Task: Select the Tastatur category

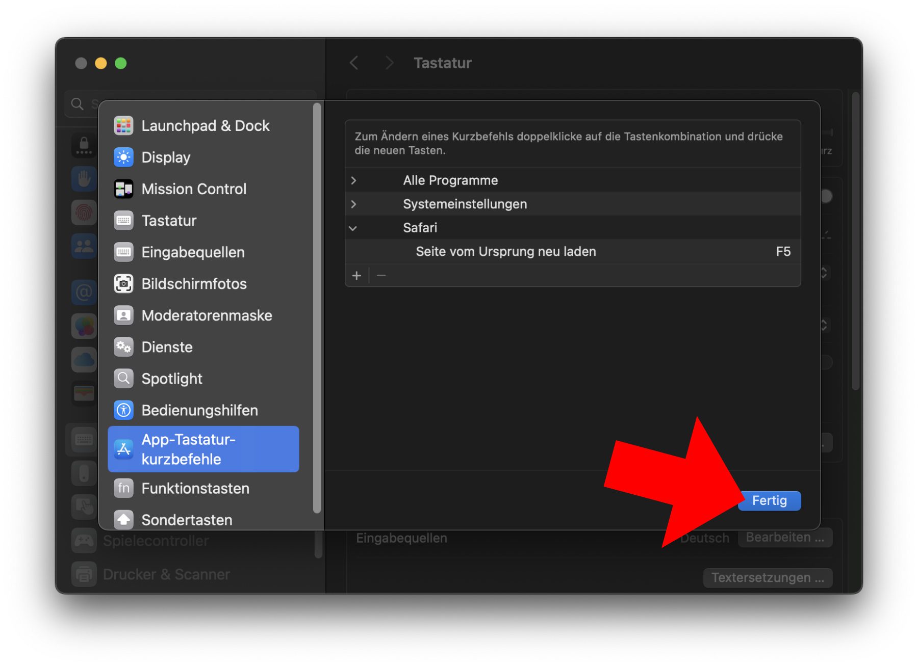Action: (169, 221)
